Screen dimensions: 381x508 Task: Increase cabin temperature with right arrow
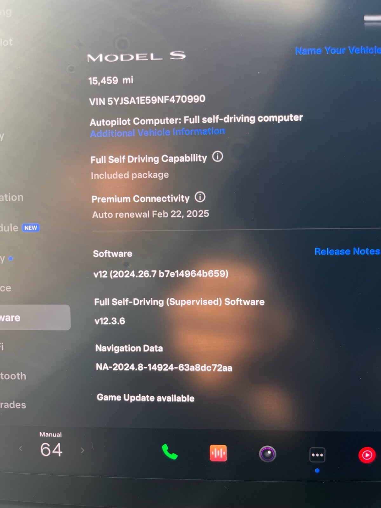[x=83, y=450]
